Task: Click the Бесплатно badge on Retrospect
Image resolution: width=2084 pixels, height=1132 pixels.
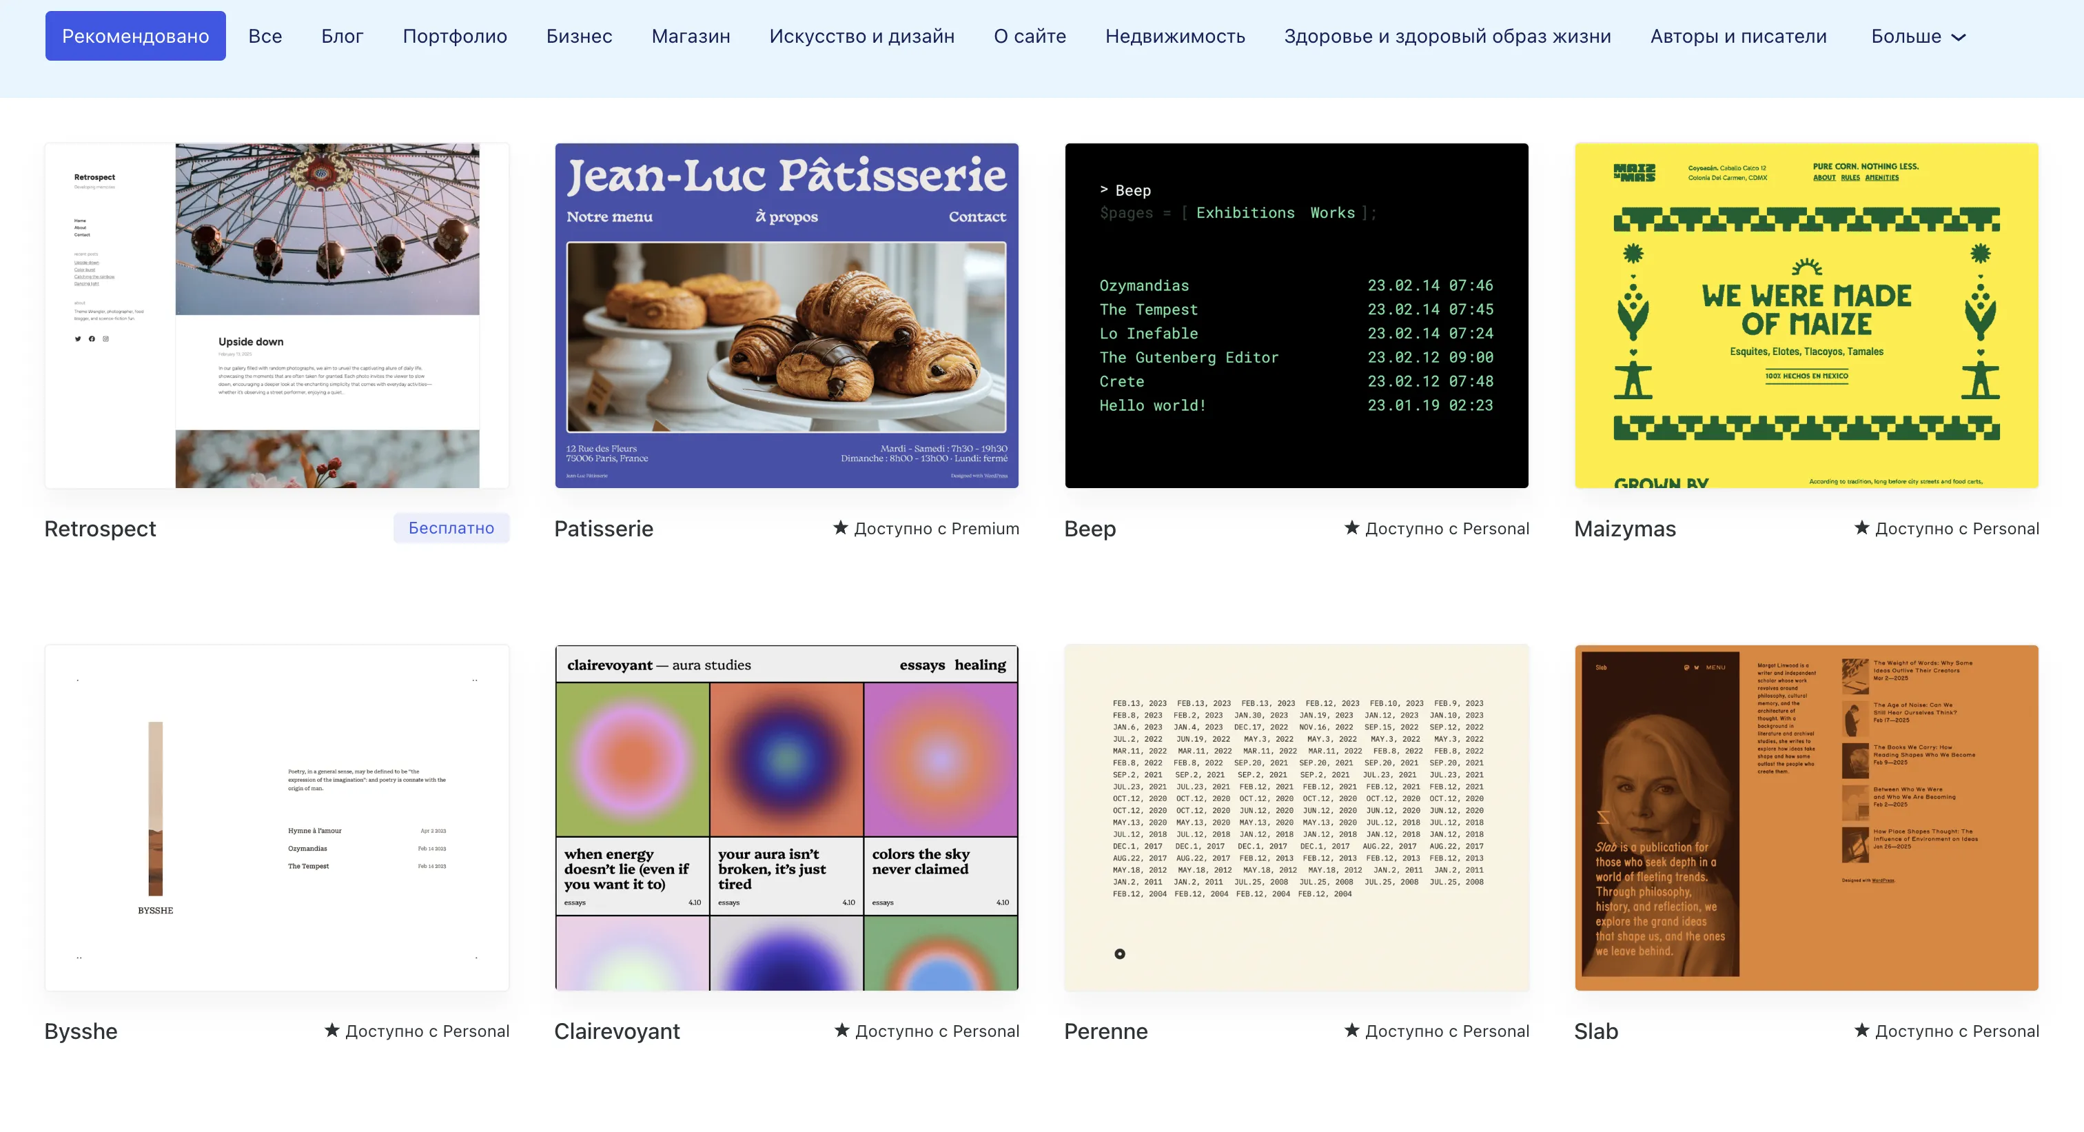Action: 451,527
